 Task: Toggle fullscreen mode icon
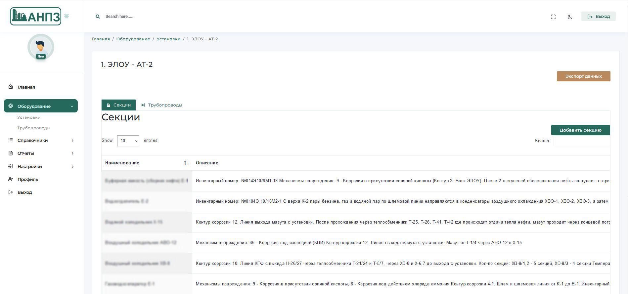(553, 17)
